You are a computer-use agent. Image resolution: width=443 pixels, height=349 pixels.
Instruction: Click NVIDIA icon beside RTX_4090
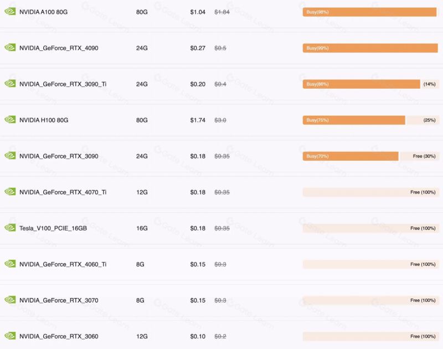[10, 48]
